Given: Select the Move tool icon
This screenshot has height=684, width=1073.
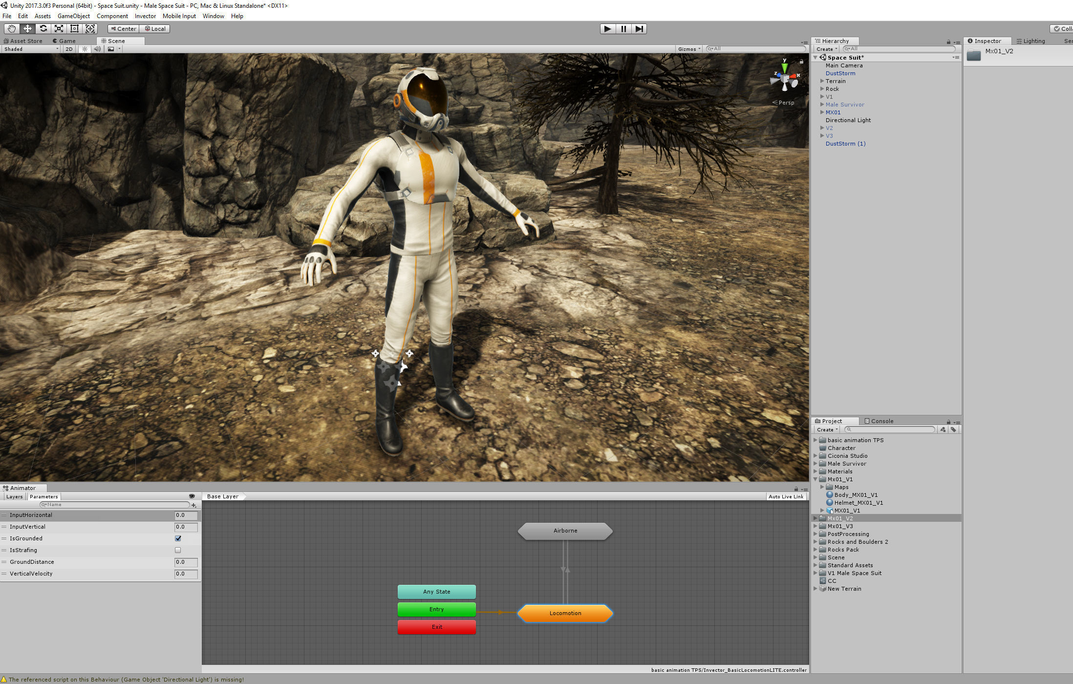Looking at the screenshot, I should click(x=27, y=29).
